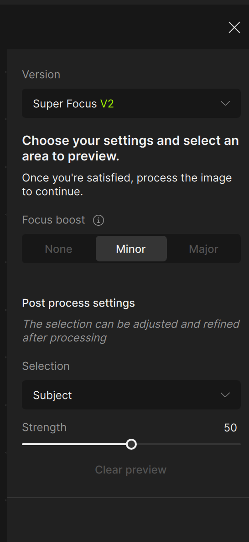249x542 pixels.
Task: Select the Minor focus boost option
Action: pyautogui.click(x=131, y=249)
